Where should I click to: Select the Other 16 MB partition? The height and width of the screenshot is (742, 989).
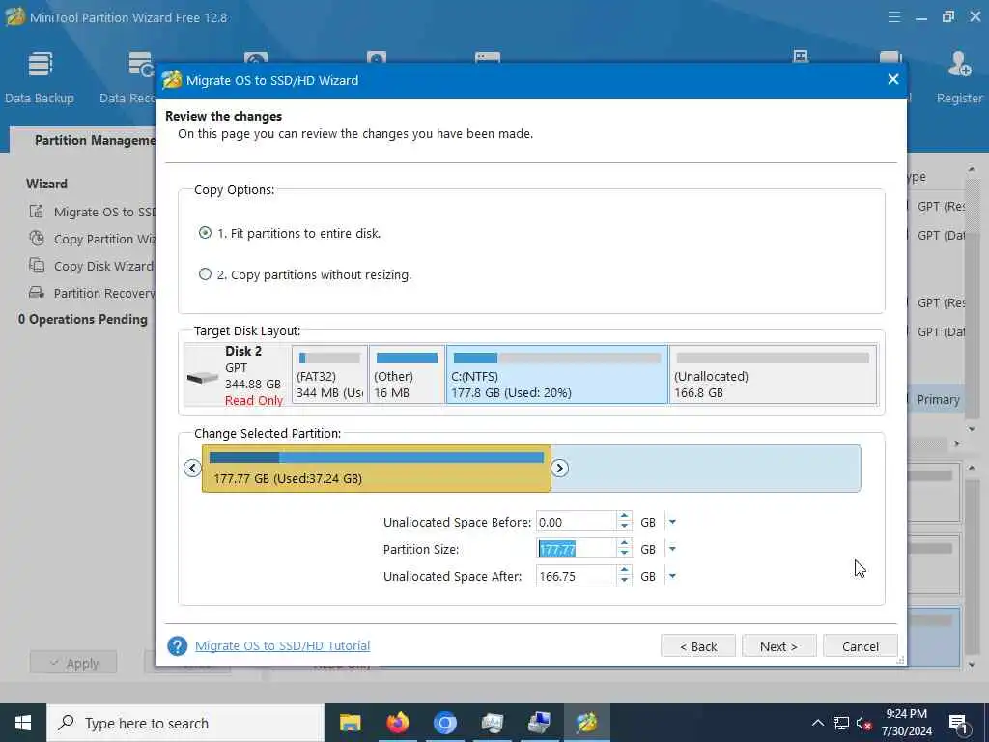click(x=407, y=374)
